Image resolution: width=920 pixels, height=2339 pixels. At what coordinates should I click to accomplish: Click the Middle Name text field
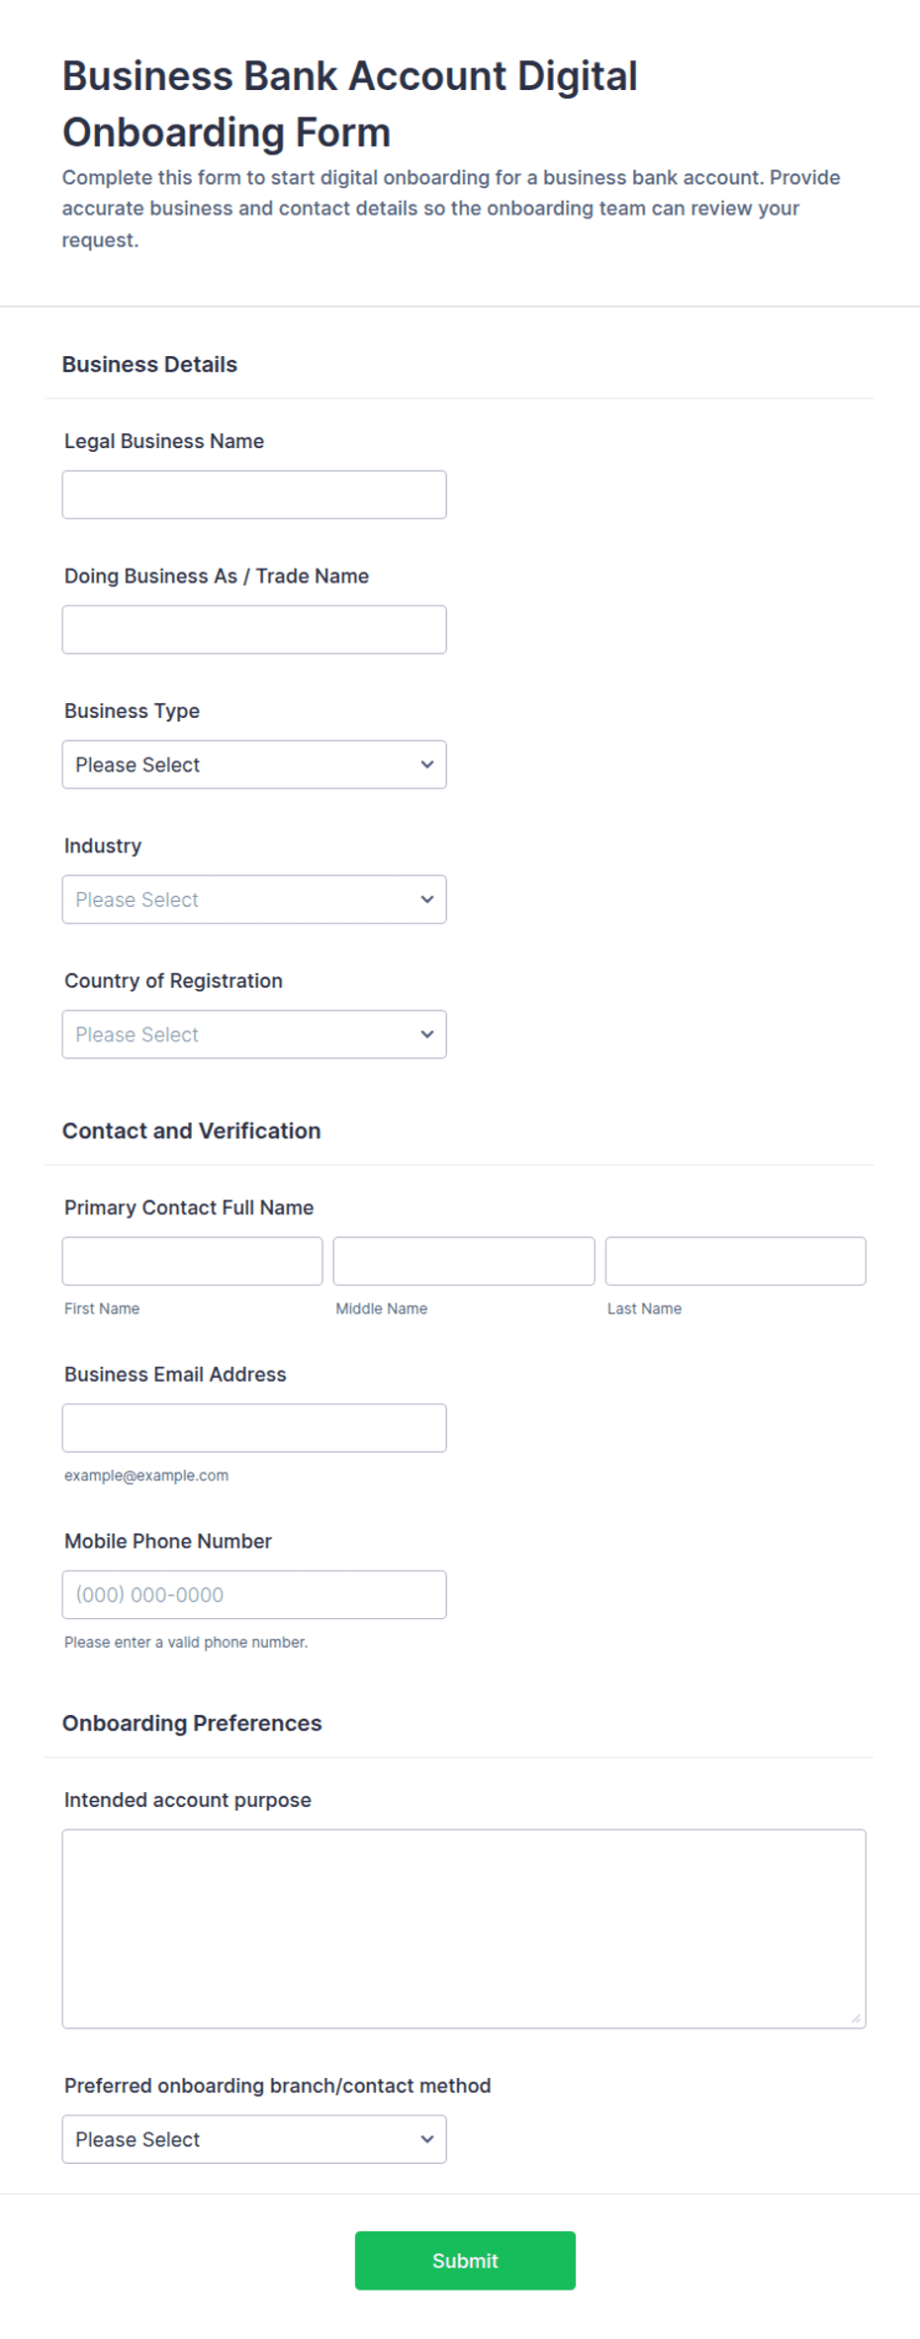point(464,1261)
